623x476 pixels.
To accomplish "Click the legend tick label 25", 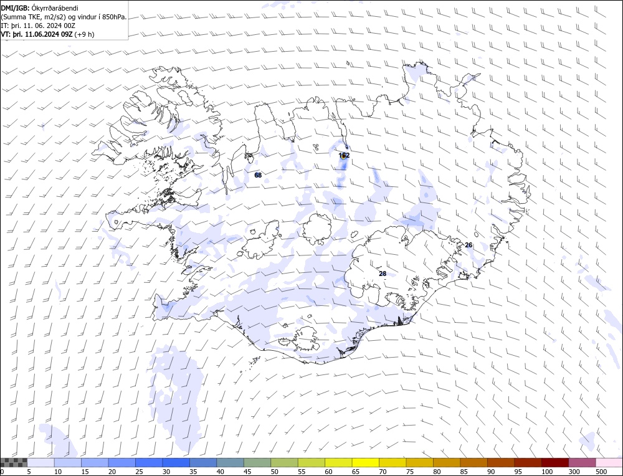I will pyautogui.click(x=139, y=472).
